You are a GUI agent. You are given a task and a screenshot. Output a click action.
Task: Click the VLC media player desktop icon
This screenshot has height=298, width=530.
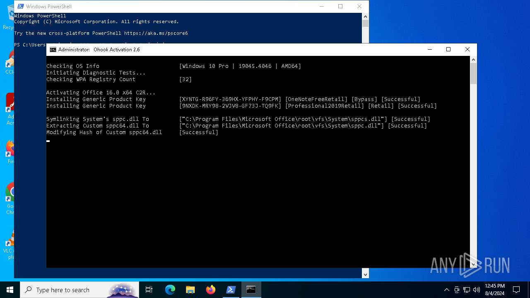tap(10, 245)
